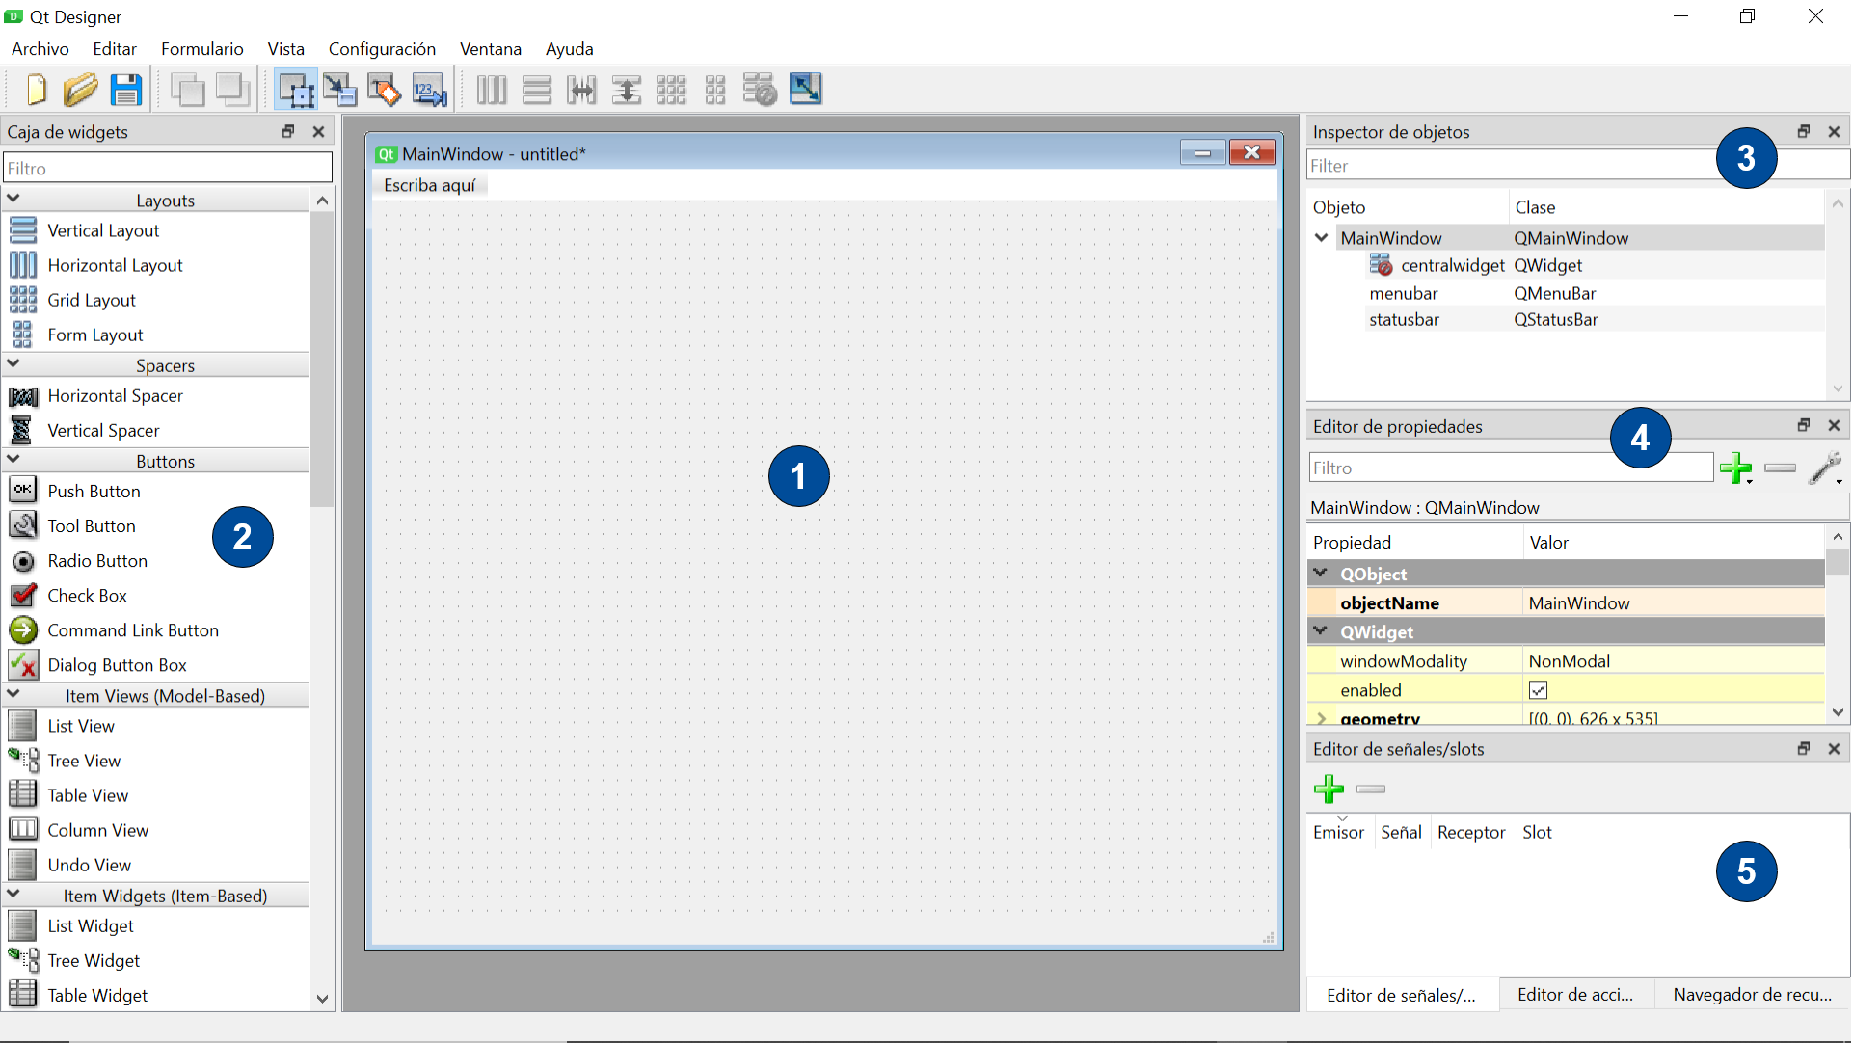Open a form with the folder icon

click(81, 90)
